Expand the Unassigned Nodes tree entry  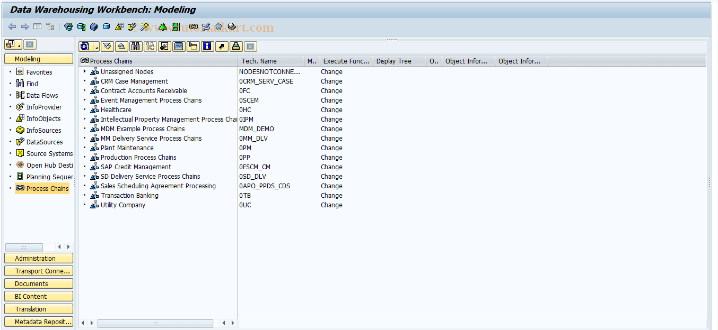pyautogui.click(x=84, y=71)
